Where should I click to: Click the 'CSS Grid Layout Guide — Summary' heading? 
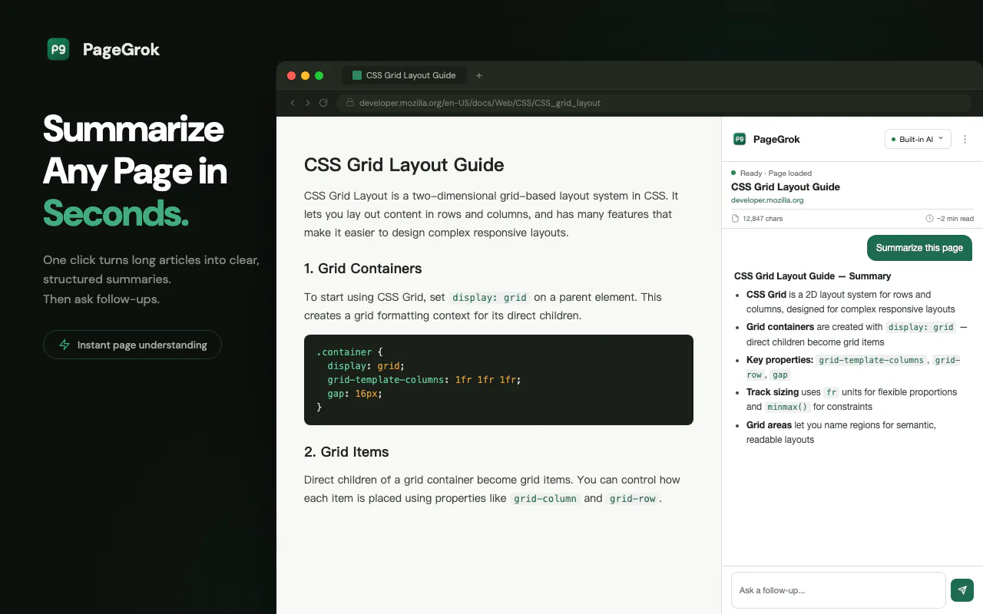pyautogui.click(x=813, y=276)
